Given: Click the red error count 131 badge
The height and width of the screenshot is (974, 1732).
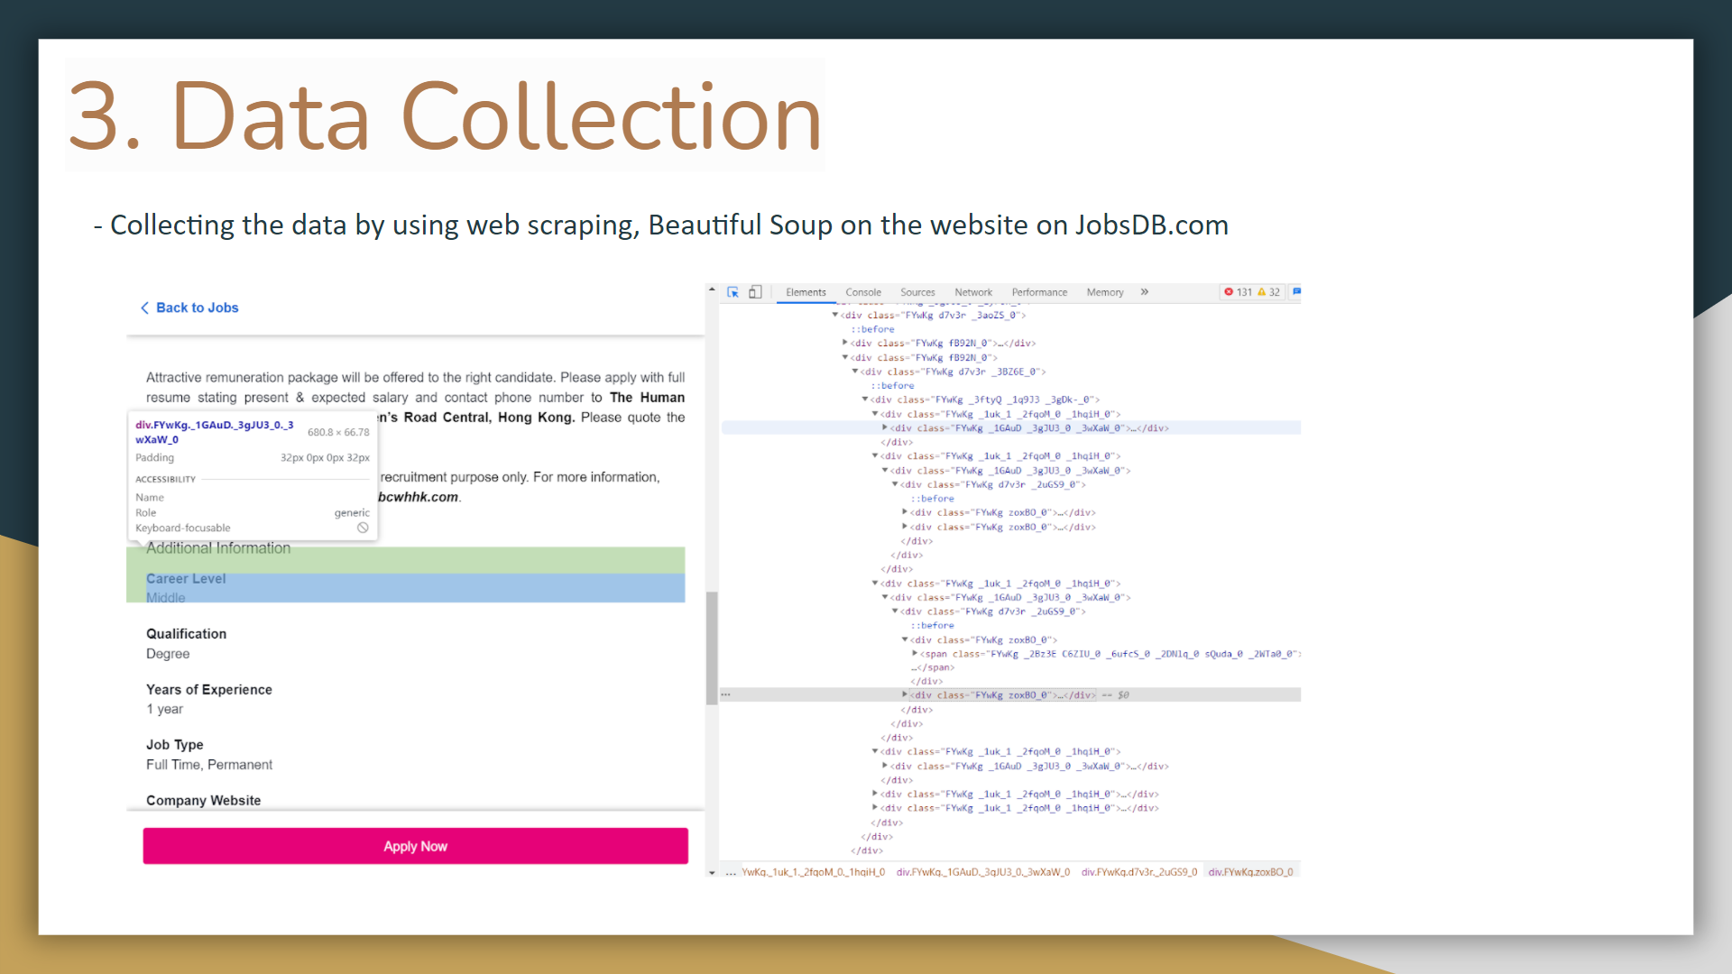Looking at the screenshot, I should (x=1238, y=292).
